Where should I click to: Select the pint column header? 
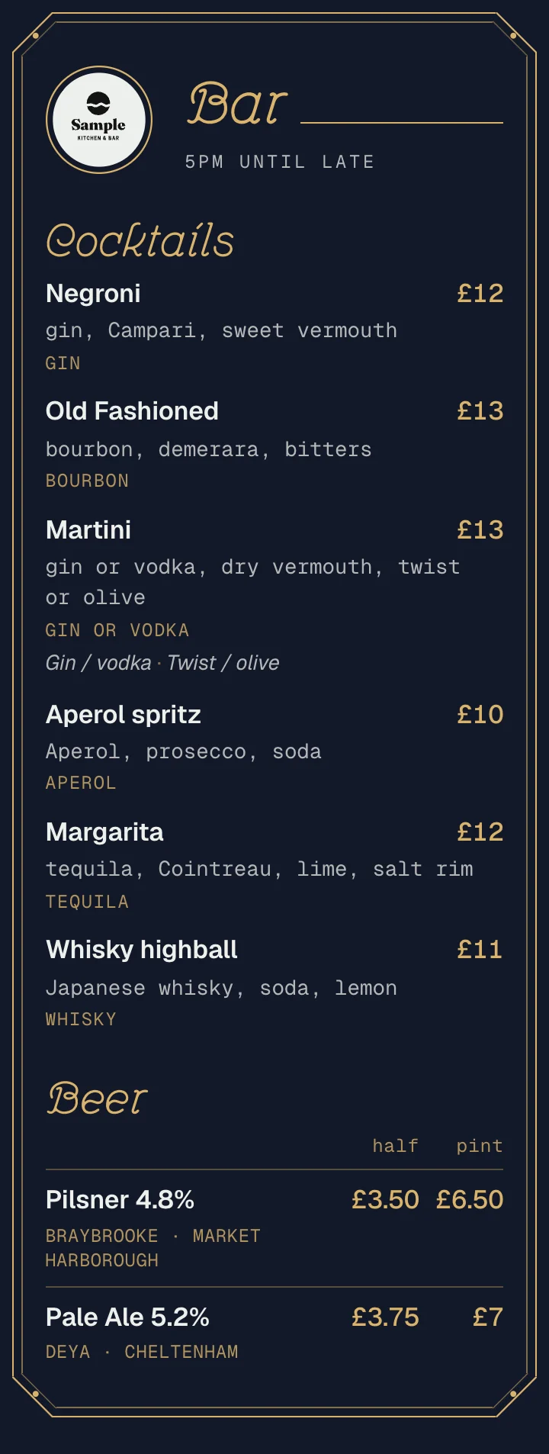point(480,1146)
